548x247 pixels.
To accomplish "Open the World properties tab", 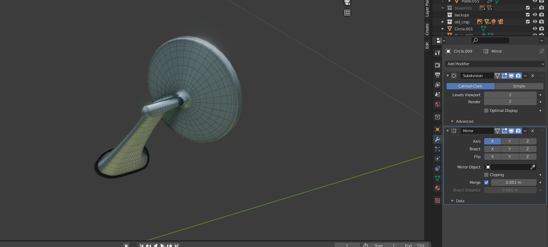I will click(437, 104).
